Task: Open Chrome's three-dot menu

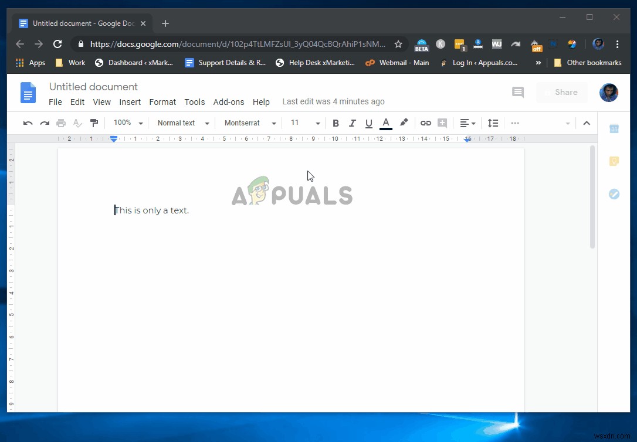Action: pos(617,44)
